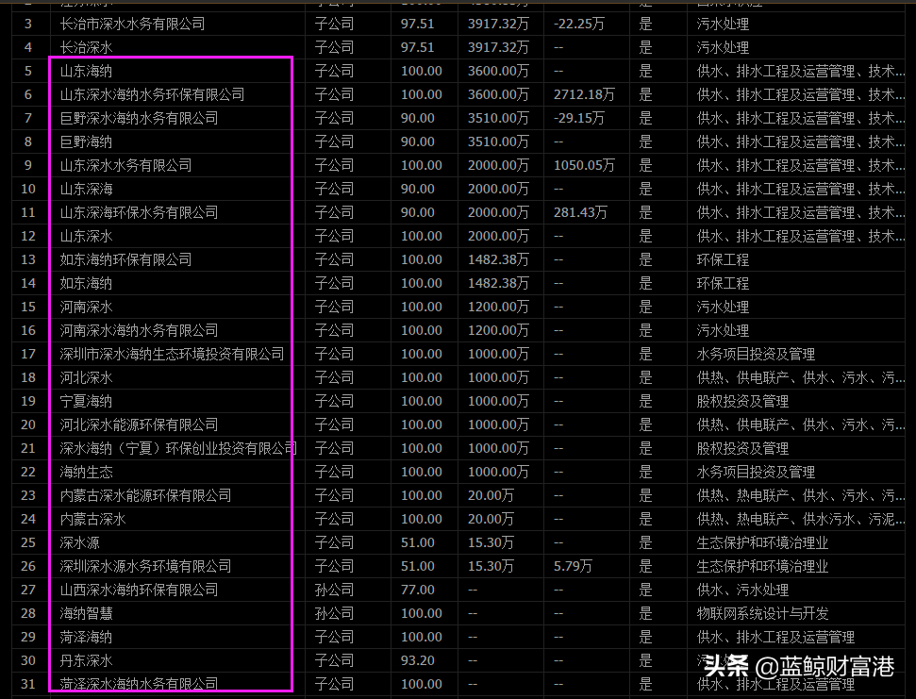Click the 宁夏海纳 name
Screen dimensions: 916x699
pos(86,401)
